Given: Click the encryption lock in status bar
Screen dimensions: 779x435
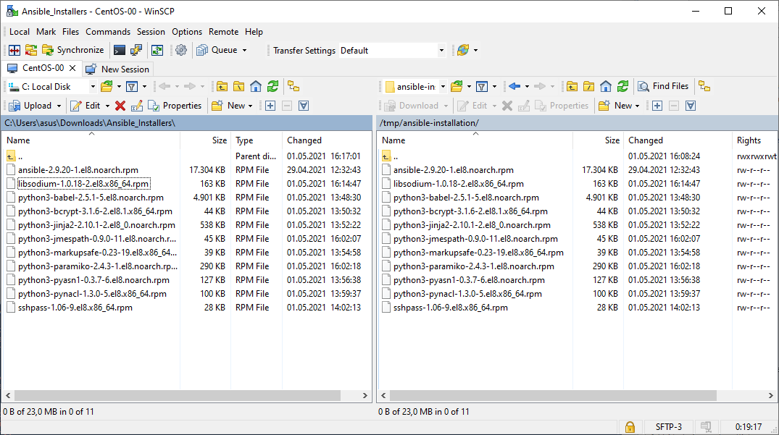Looking at the screenshot, I should tap(630, 427).
